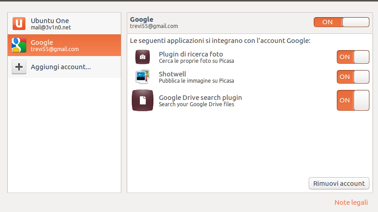Click the plus icon for adding accounts
Viewport: 378px width, 212px height.
coord(19,67)
